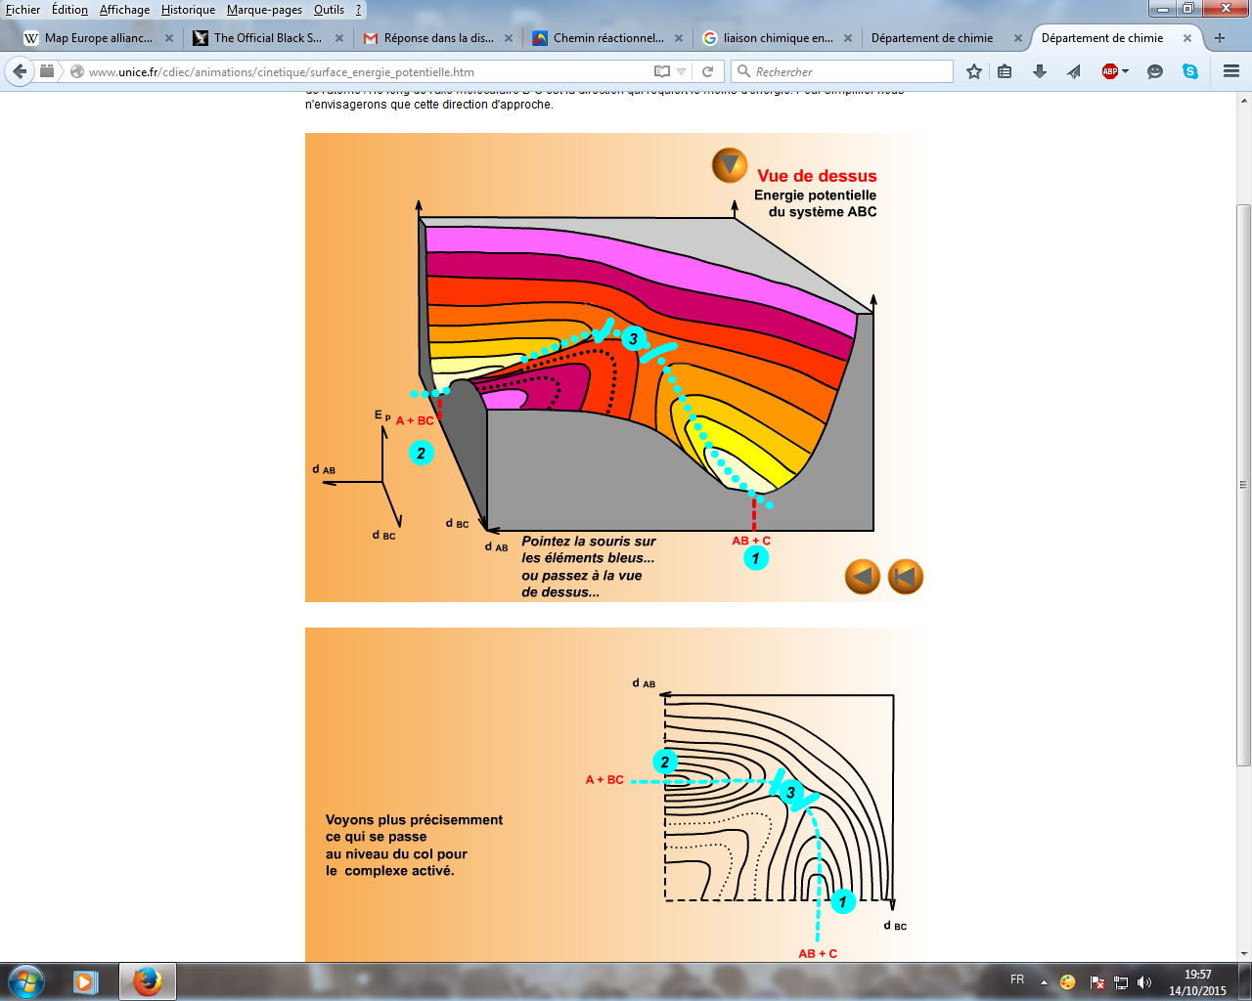The width and height of the screenshot is (1252, 1001).
Task: Click the scrollbar up arrow
Action: pos(1243,100)
